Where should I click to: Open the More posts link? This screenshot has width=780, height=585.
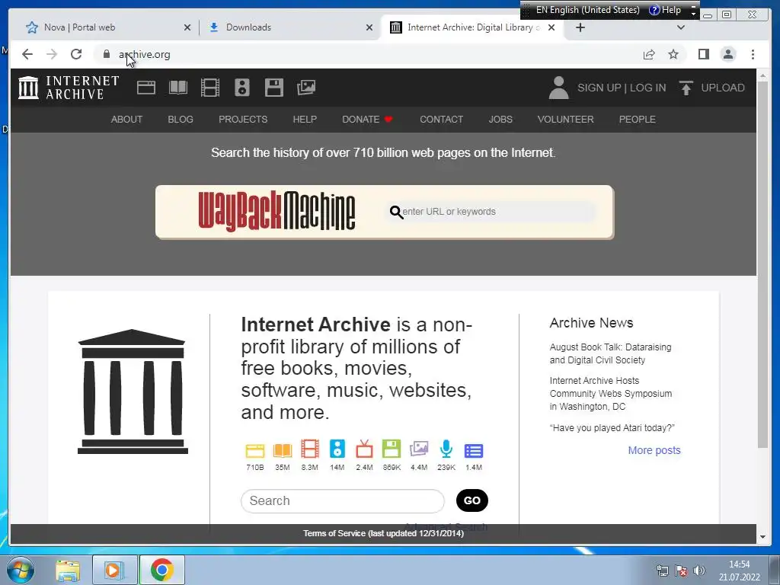(x=654, y=450)
